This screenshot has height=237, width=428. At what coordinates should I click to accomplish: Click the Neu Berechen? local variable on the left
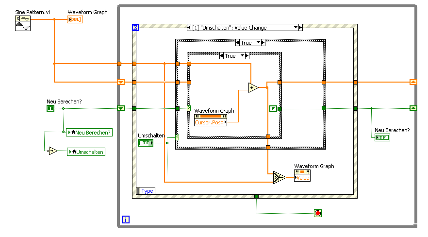(89, 133)
